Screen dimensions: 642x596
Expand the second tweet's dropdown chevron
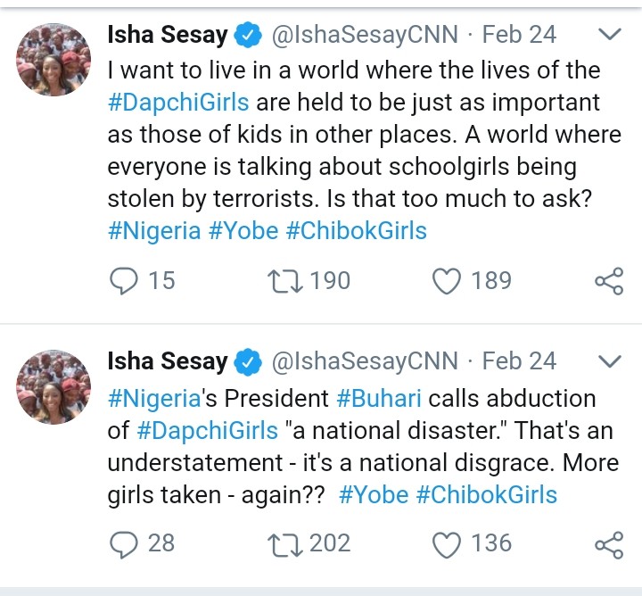pos(610,360)
